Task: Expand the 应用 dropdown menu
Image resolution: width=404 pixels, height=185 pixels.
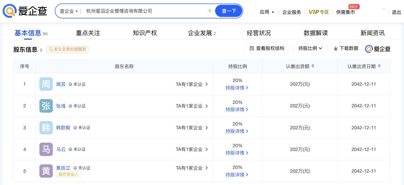Action: [267, 12]
